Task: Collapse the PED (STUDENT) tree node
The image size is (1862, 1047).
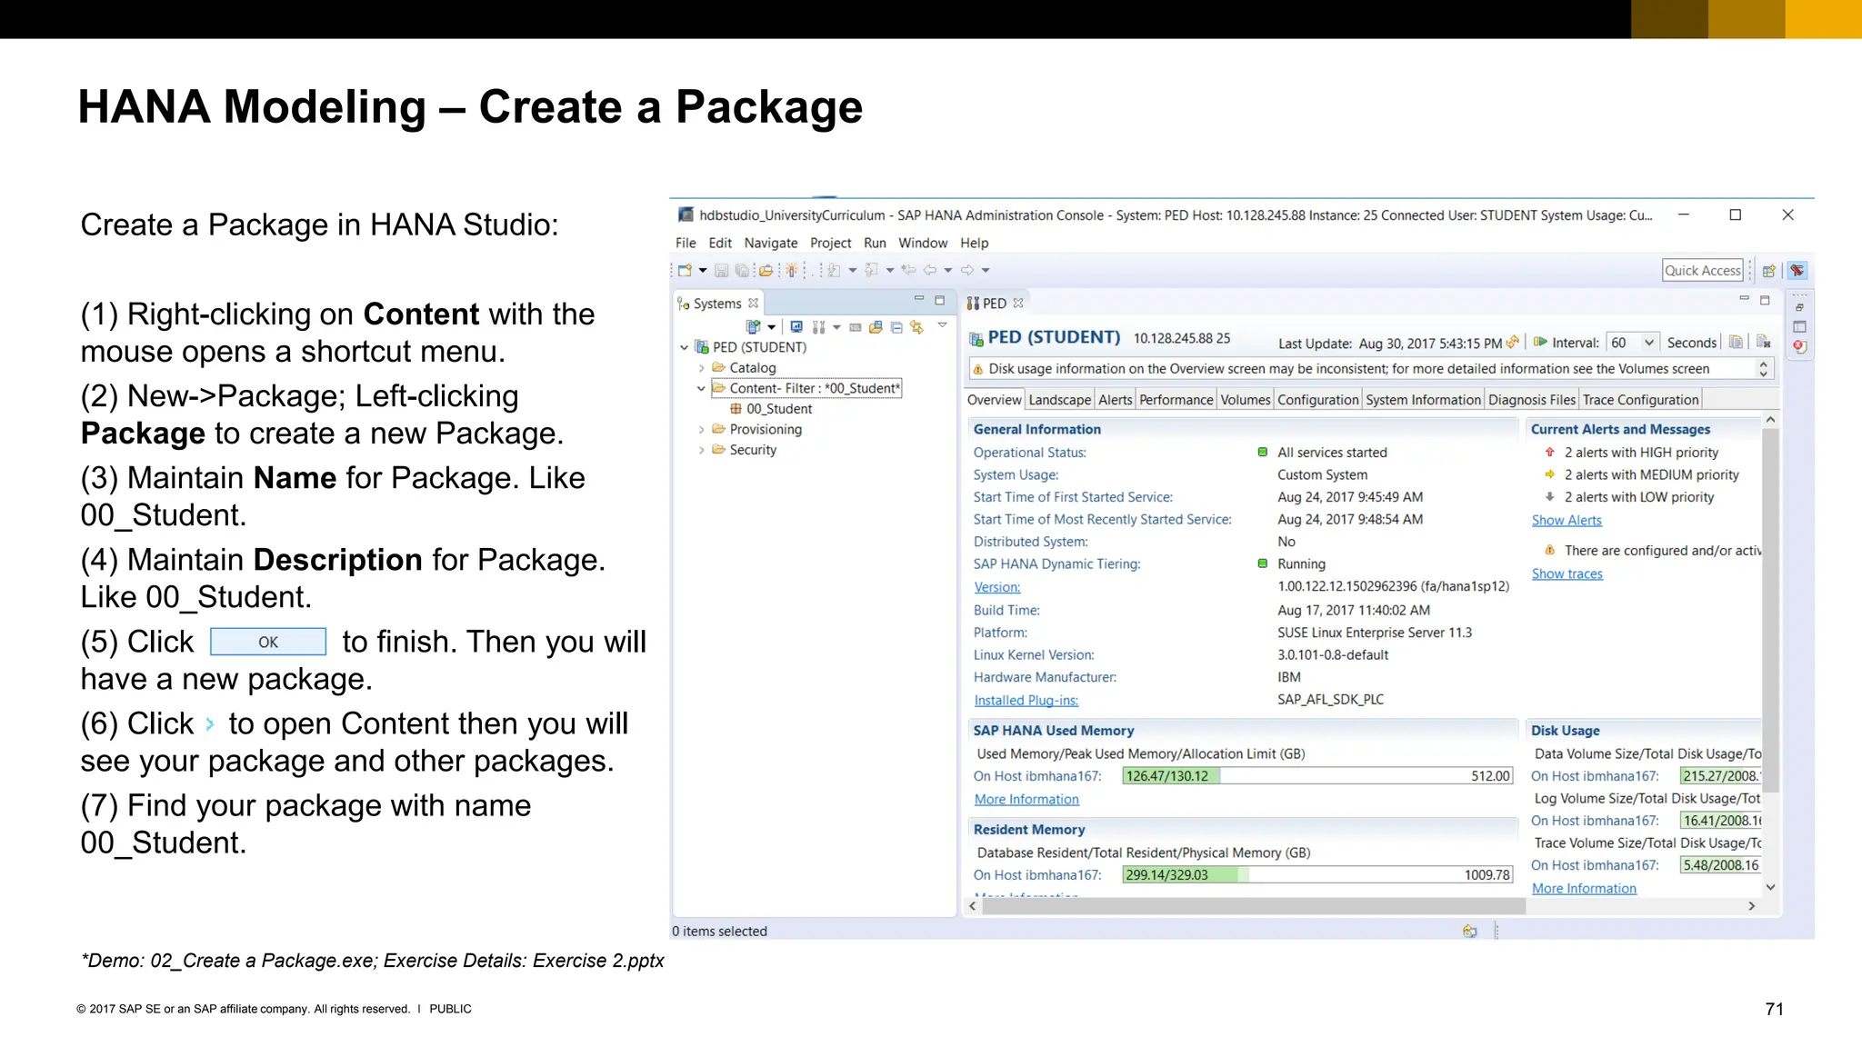Action: pos(685,347)
